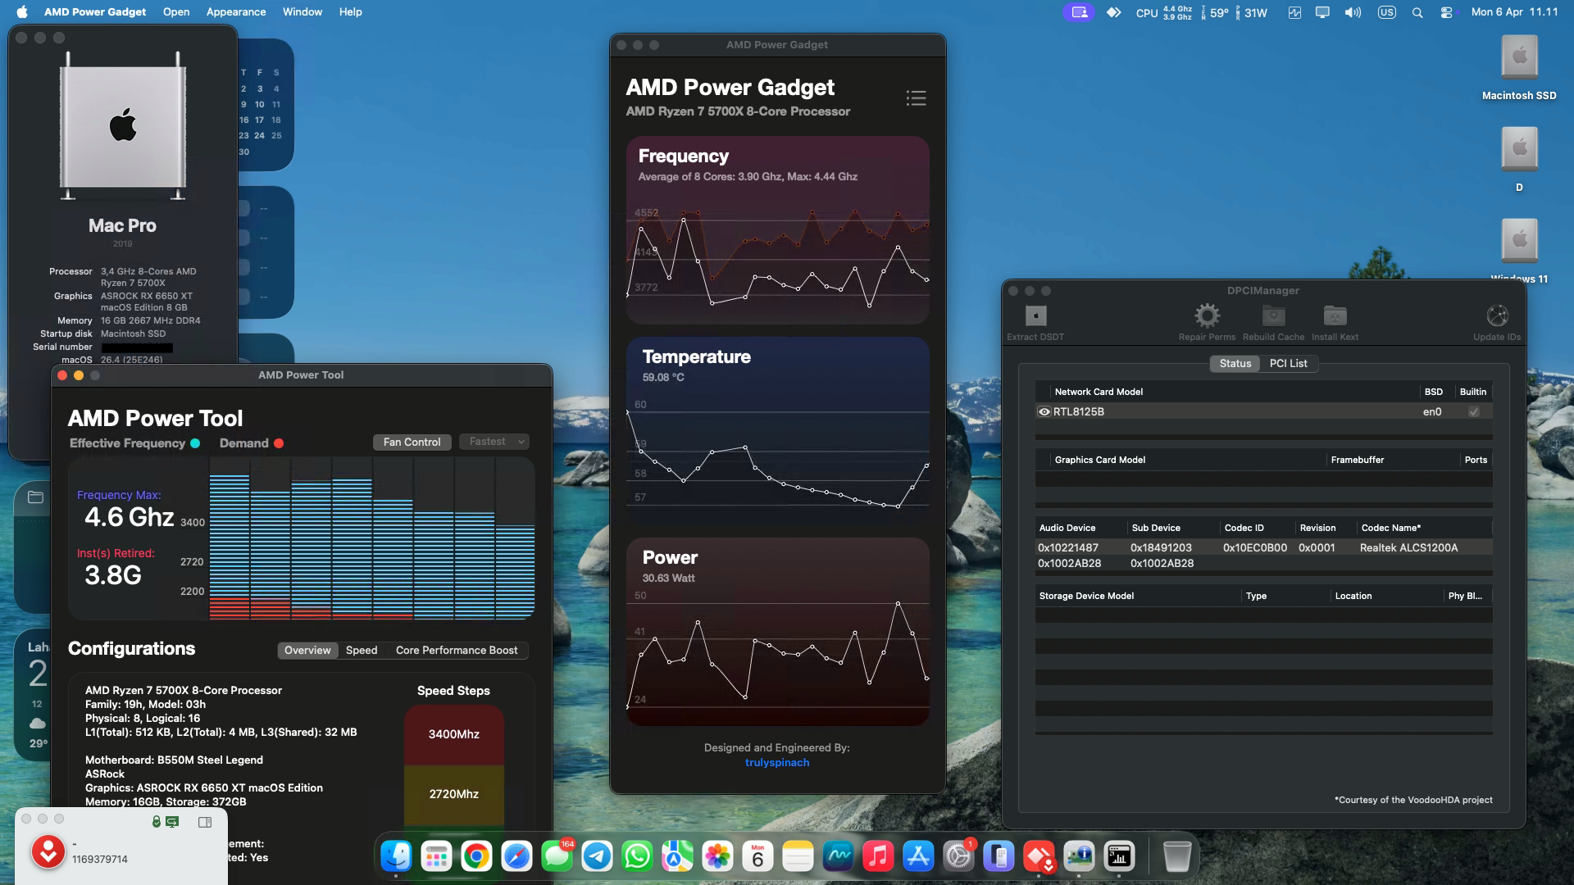The image size is (1574, 885).
Task: Open AMD Power Gadget icon in the dock
Action: (1119, 857)
